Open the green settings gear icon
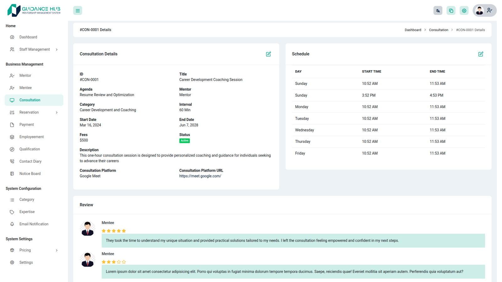Image resolution: width=502 pixels, height=282 pixels. (464, 11)
